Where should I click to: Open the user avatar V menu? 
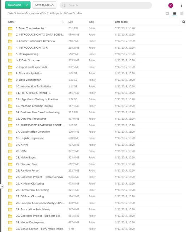click(171, 5)
